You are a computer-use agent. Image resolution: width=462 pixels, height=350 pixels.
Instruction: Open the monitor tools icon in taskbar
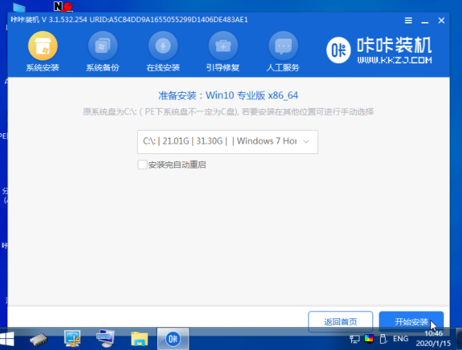[x=72, y=338]
